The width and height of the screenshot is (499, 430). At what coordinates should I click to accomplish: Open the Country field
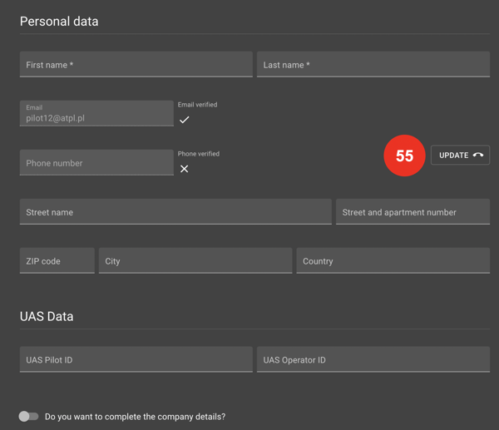pyautogui.click(x=393, y=261)
